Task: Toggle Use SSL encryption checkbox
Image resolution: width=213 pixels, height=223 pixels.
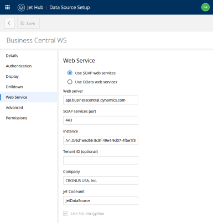Action: coord(65,214)
